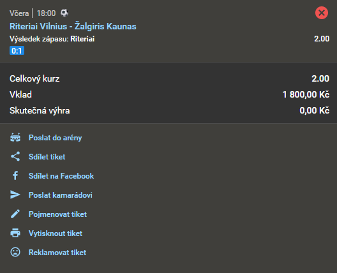337x273 pixels.
Task: Click the sad face complaint icon
Action: coord(15,252)
